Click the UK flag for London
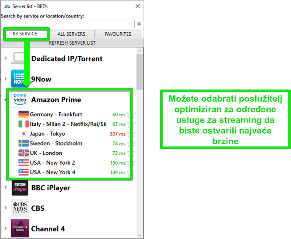 (x=24, y=153)
